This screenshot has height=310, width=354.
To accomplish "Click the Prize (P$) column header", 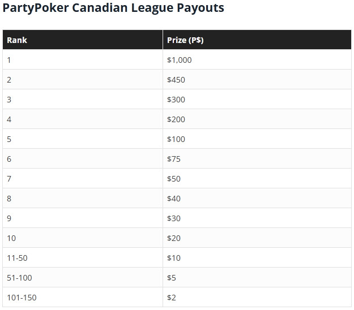I will tap(257, 40).
